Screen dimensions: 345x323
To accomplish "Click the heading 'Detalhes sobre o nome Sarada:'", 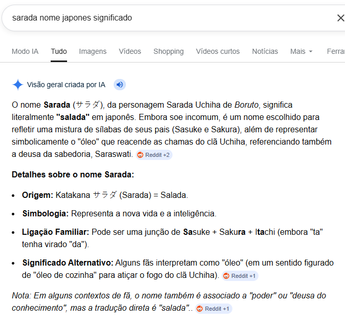I will 73,174.
